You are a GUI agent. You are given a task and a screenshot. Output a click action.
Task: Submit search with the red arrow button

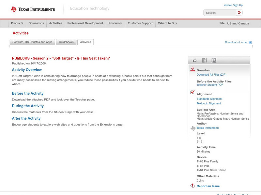(239, 13)
